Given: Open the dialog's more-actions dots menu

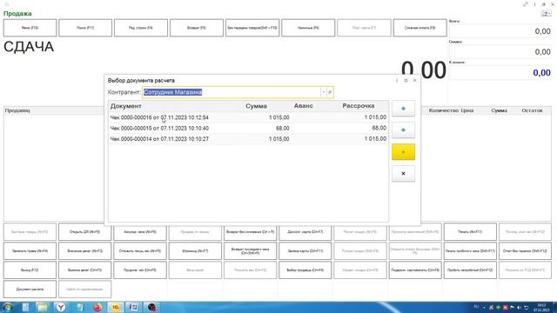Looking at the screenshot, I should [x=397, y=81].
